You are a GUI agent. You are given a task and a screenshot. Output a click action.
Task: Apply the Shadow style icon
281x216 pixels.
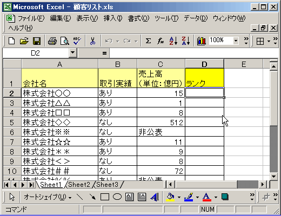point(225,197)
